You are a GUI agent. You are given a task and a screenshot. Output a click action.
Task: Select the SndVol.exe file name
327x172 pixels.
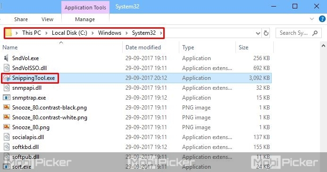[x=25, y=58]
